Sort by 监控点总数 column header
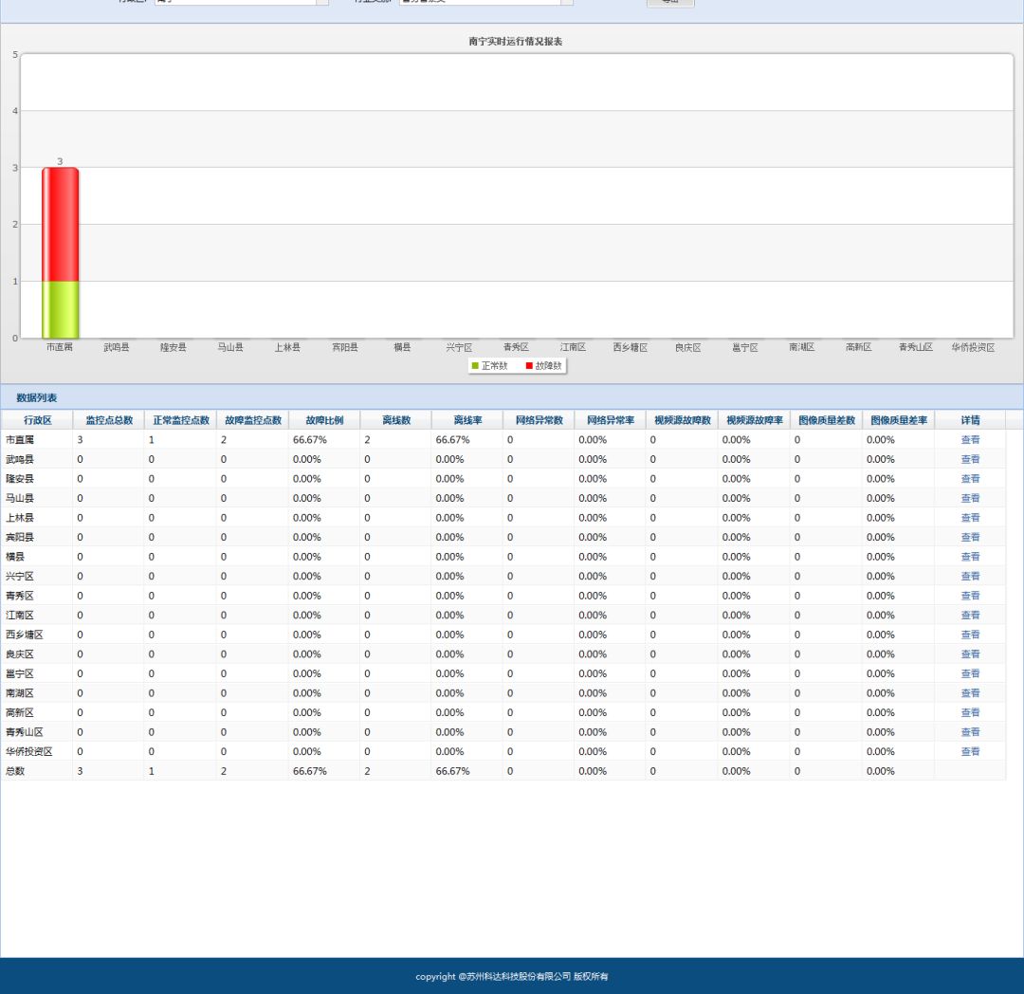 [109, 420]
